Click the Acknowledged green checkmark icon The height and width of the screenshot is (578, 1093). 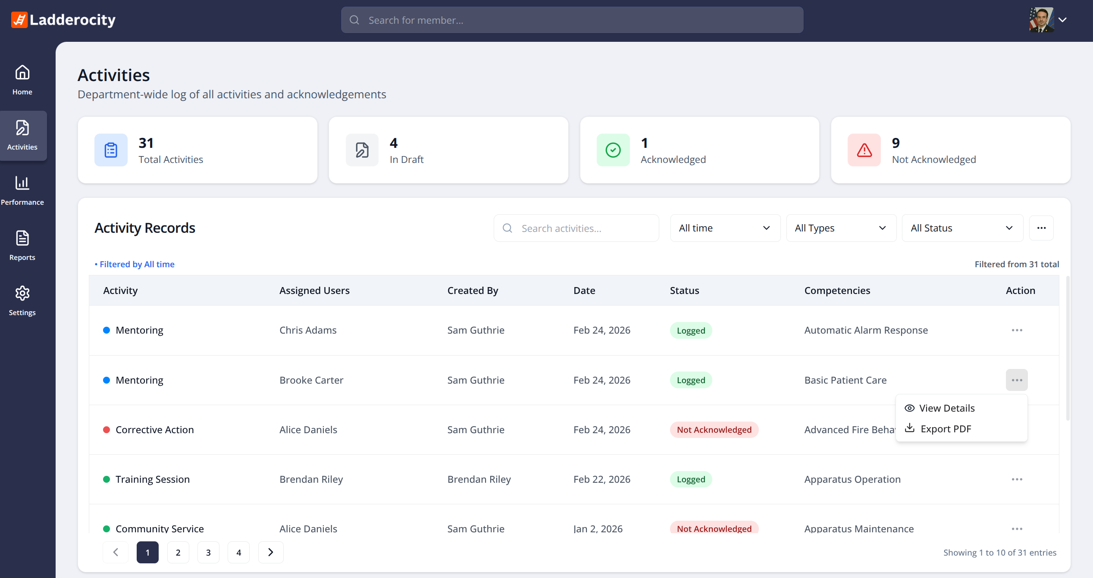pyautogui.click(x=613, y=150)
